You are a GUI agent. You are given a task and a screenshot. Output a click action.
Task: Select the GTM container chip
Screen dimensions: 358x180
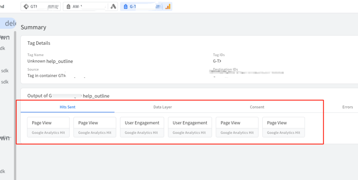(x=41, y=6)
